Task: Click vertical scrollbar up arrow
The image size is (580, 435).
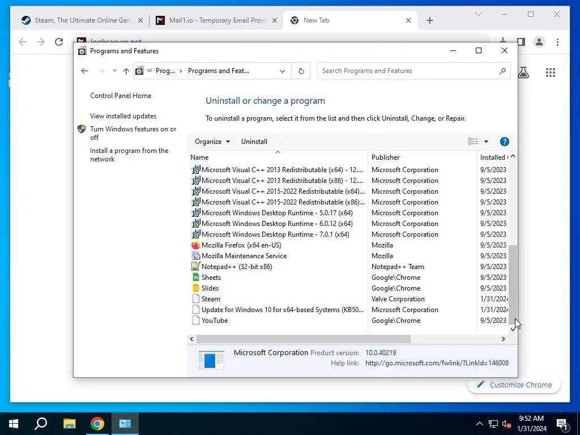Action: coord(513,156)
